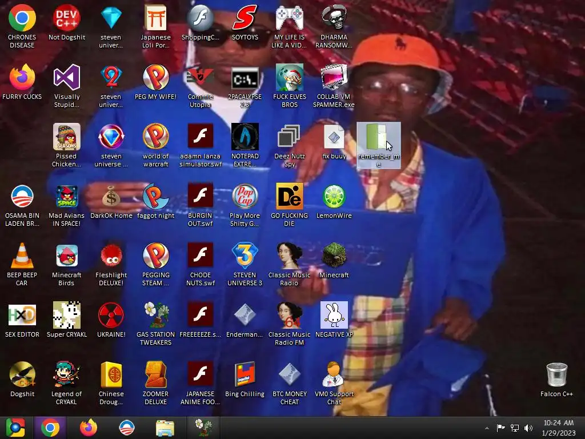Open the network status tray icon
585x439 pixels.
point(515,428)
